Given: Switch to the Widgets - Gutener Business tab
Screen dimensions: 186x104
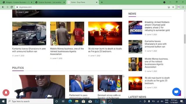Looking at the screenshot, I should [17, 2].
